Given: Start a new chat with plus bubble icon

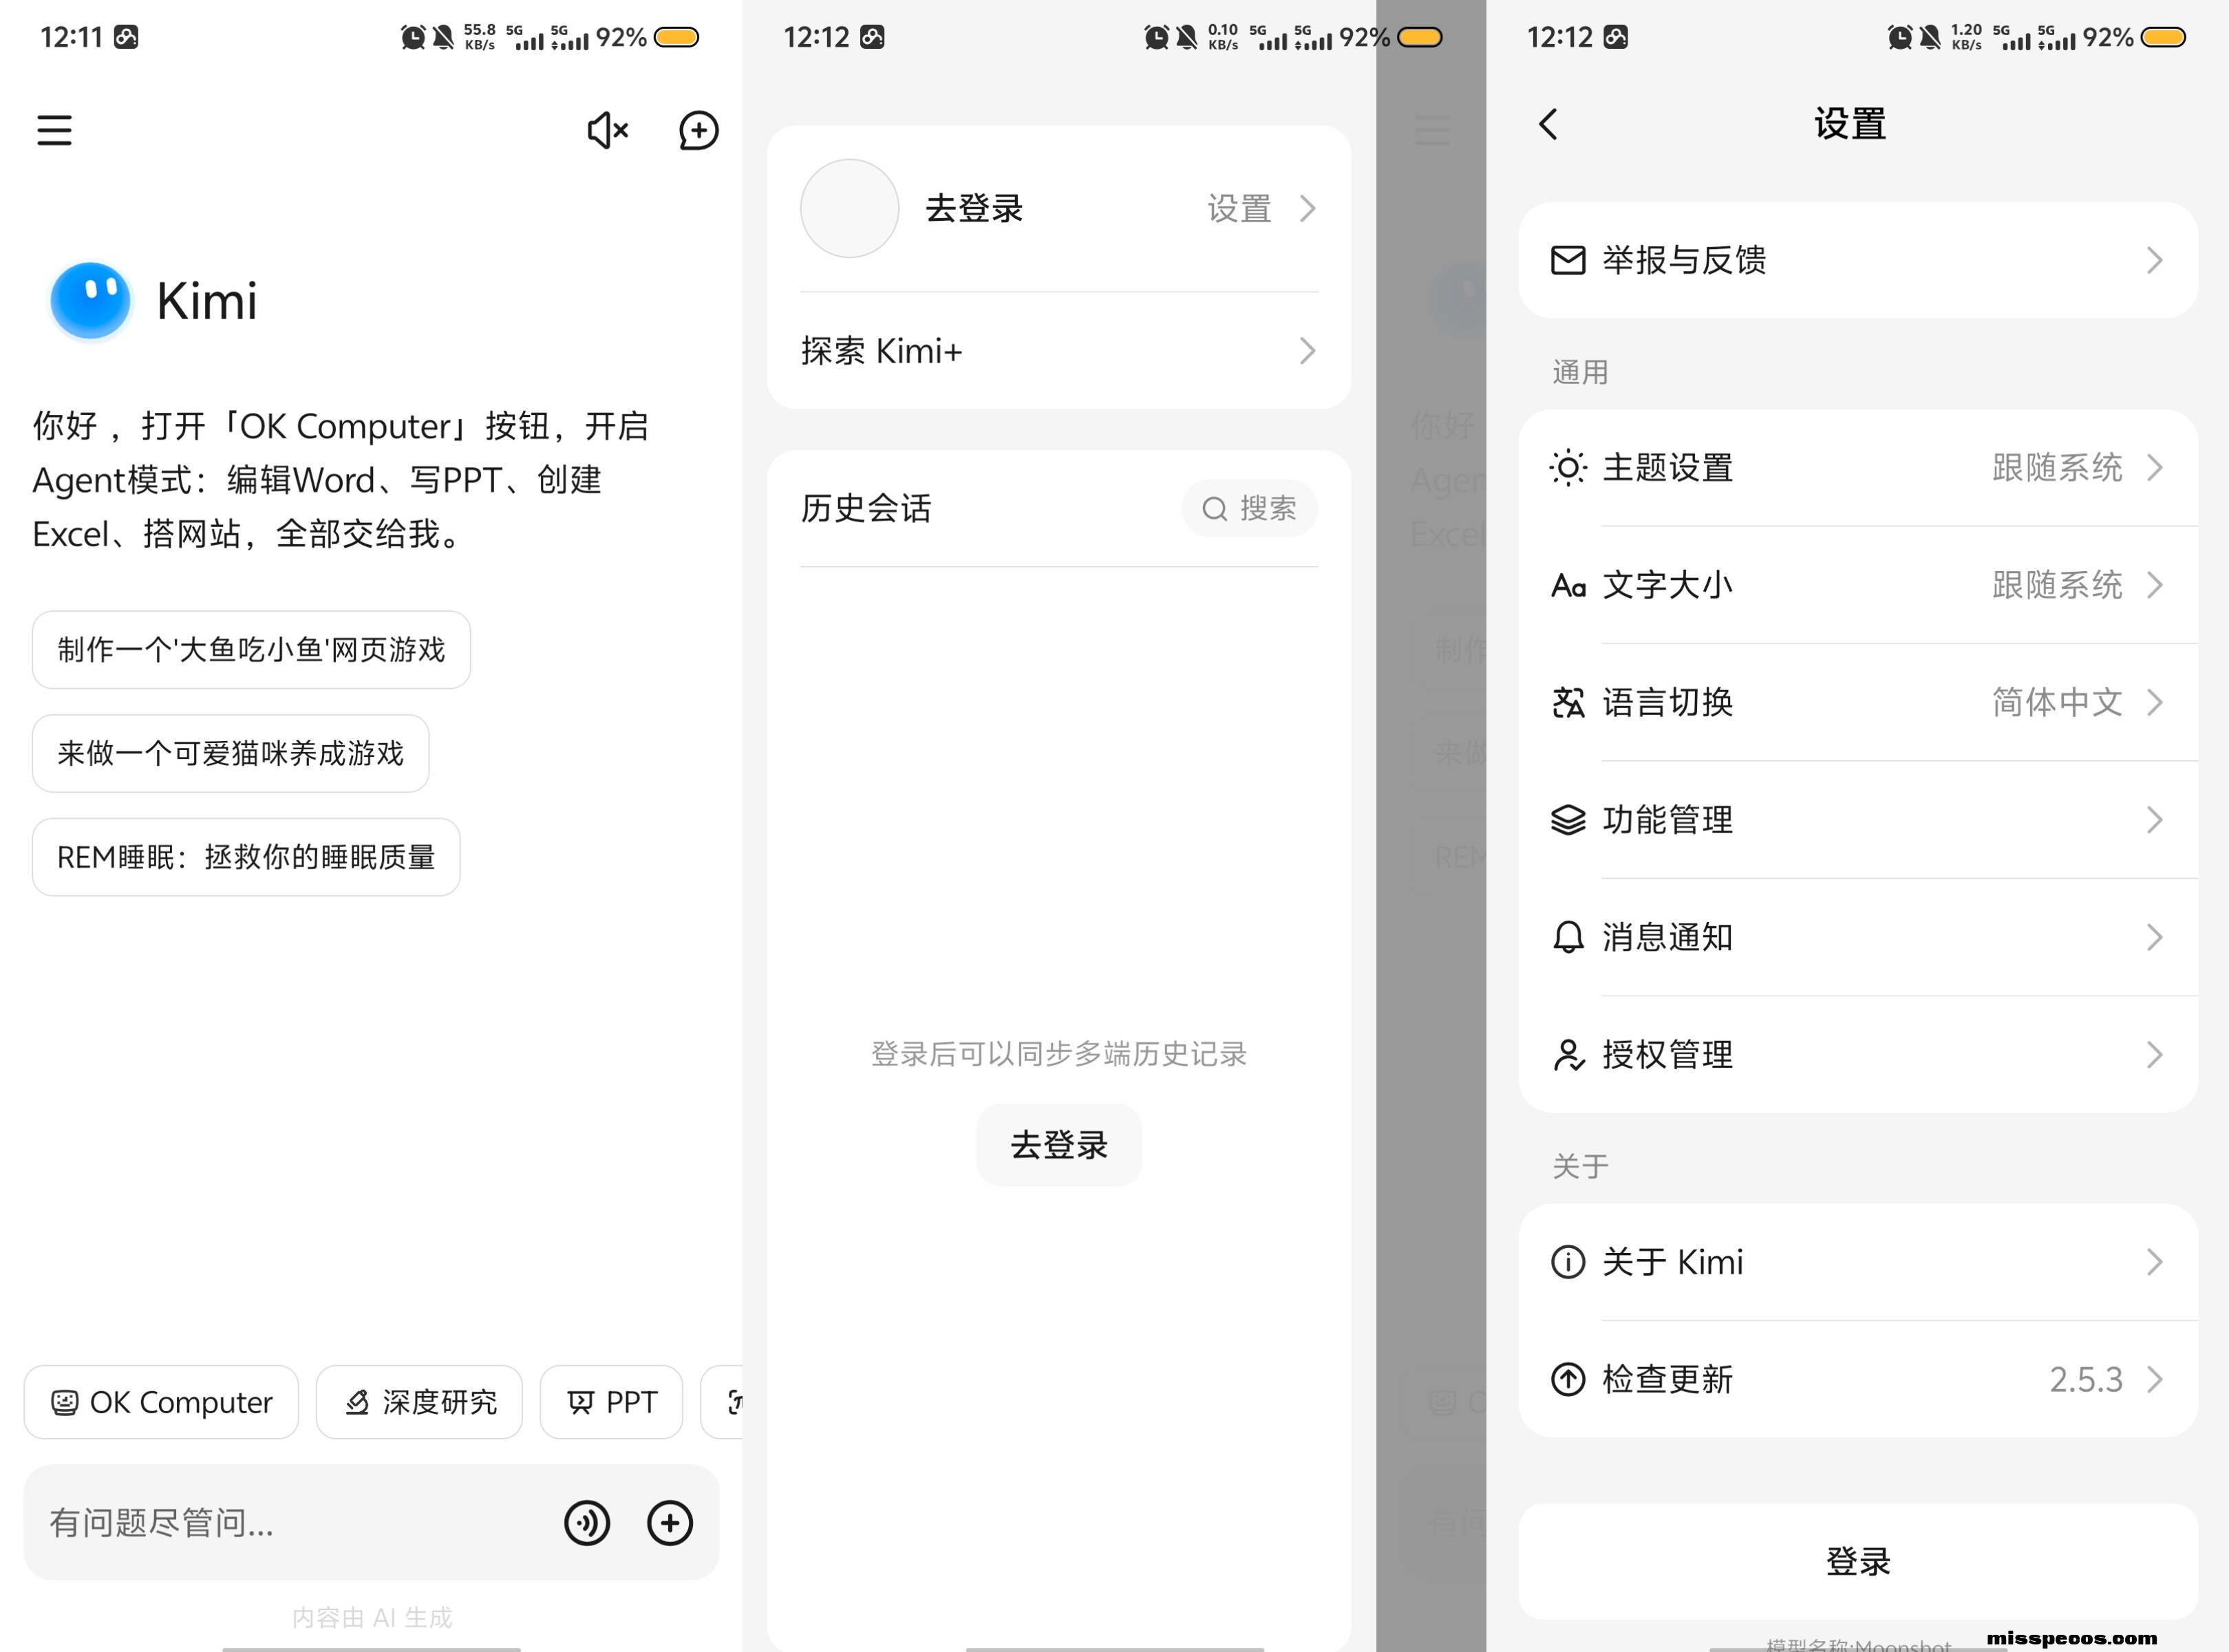Looking at the screenshot, I should pos(698,130).
